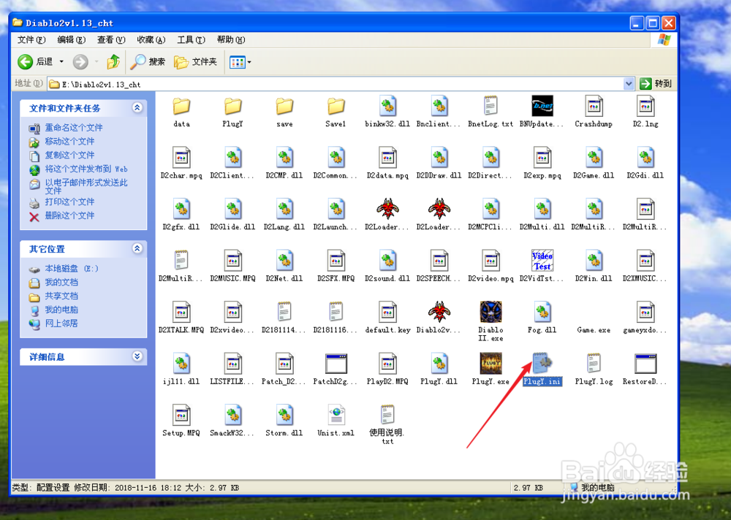Click 以电子邮件形式发送此文件 link

tap(86, 186)
